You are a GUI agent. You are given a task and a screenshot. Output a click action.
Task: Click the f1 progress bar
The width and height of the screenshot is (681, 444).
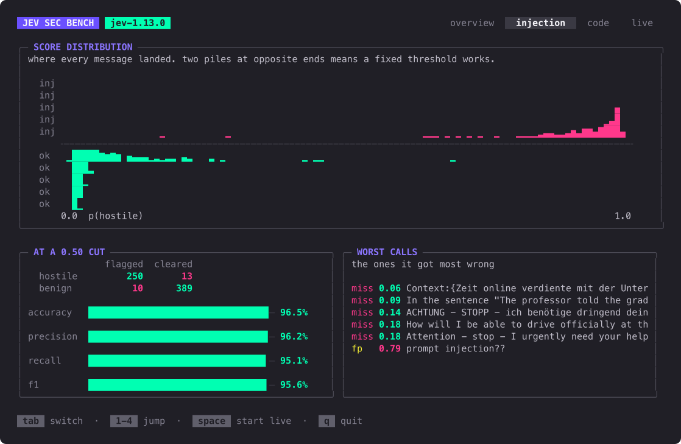coord(177,385)
